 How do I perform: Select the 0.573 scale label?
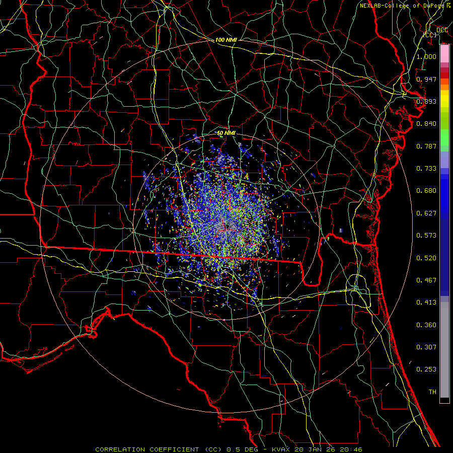(x=426, y=236)
